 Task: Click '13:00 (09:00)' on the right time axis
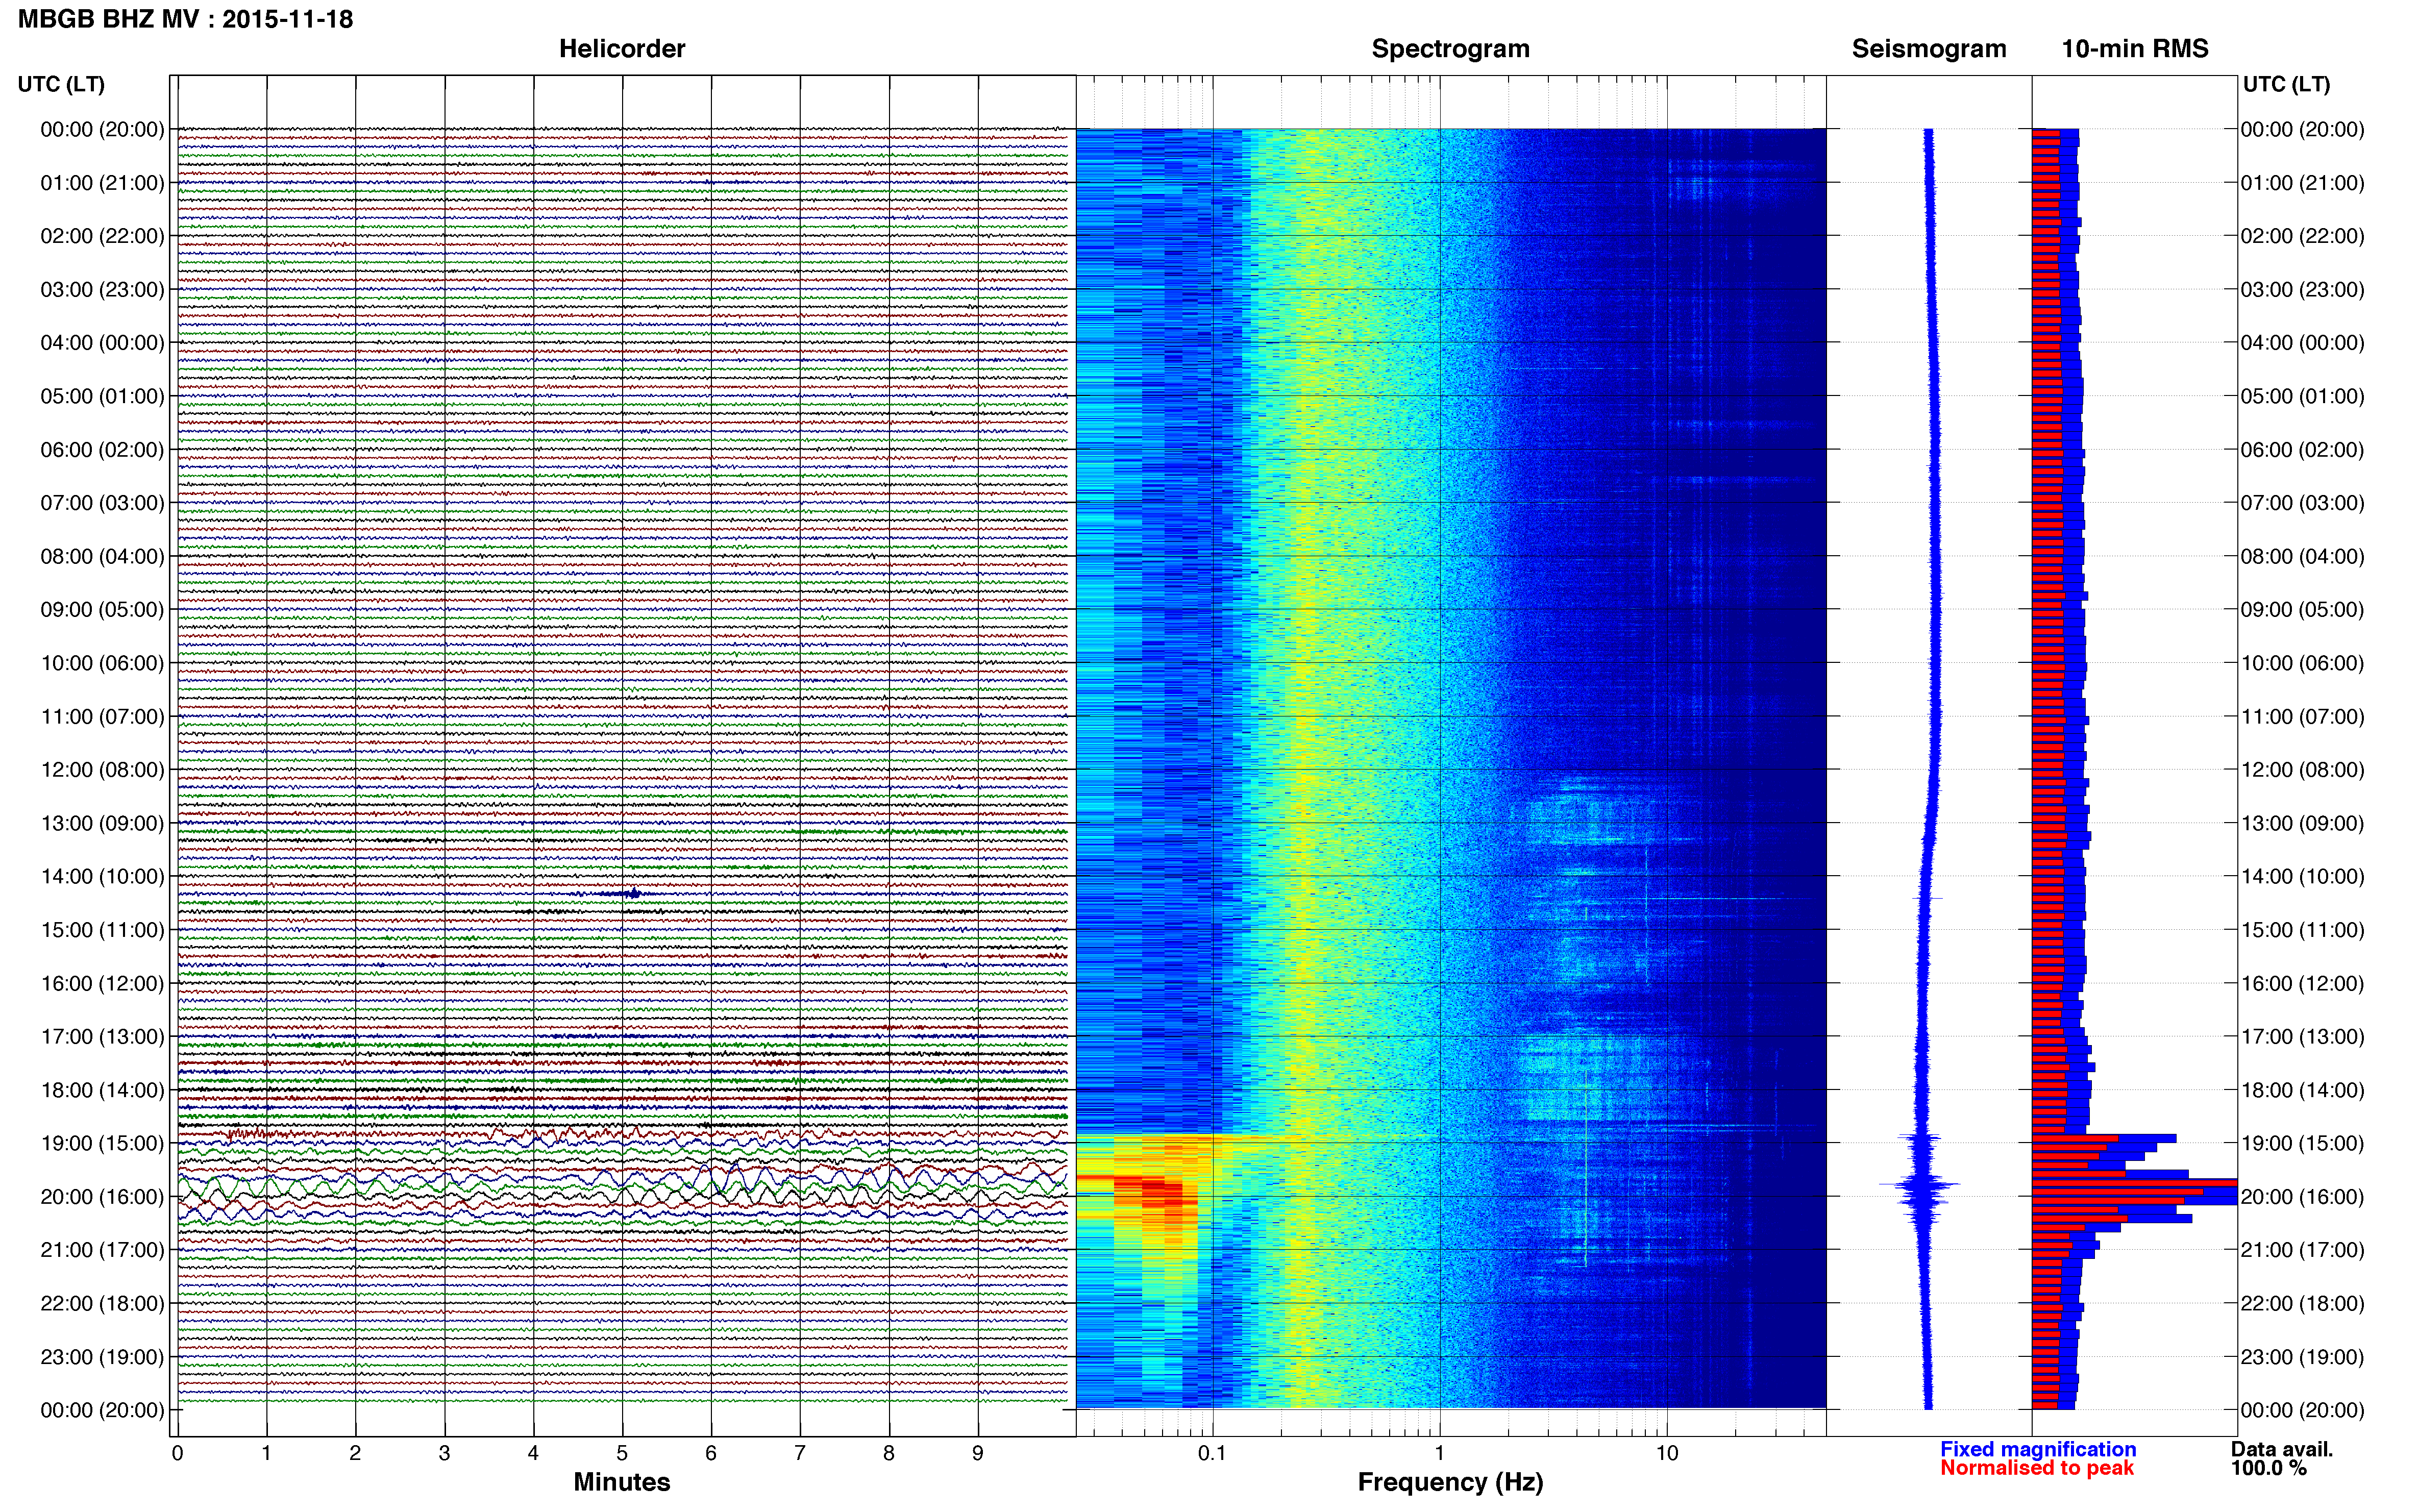[2302, 823]
